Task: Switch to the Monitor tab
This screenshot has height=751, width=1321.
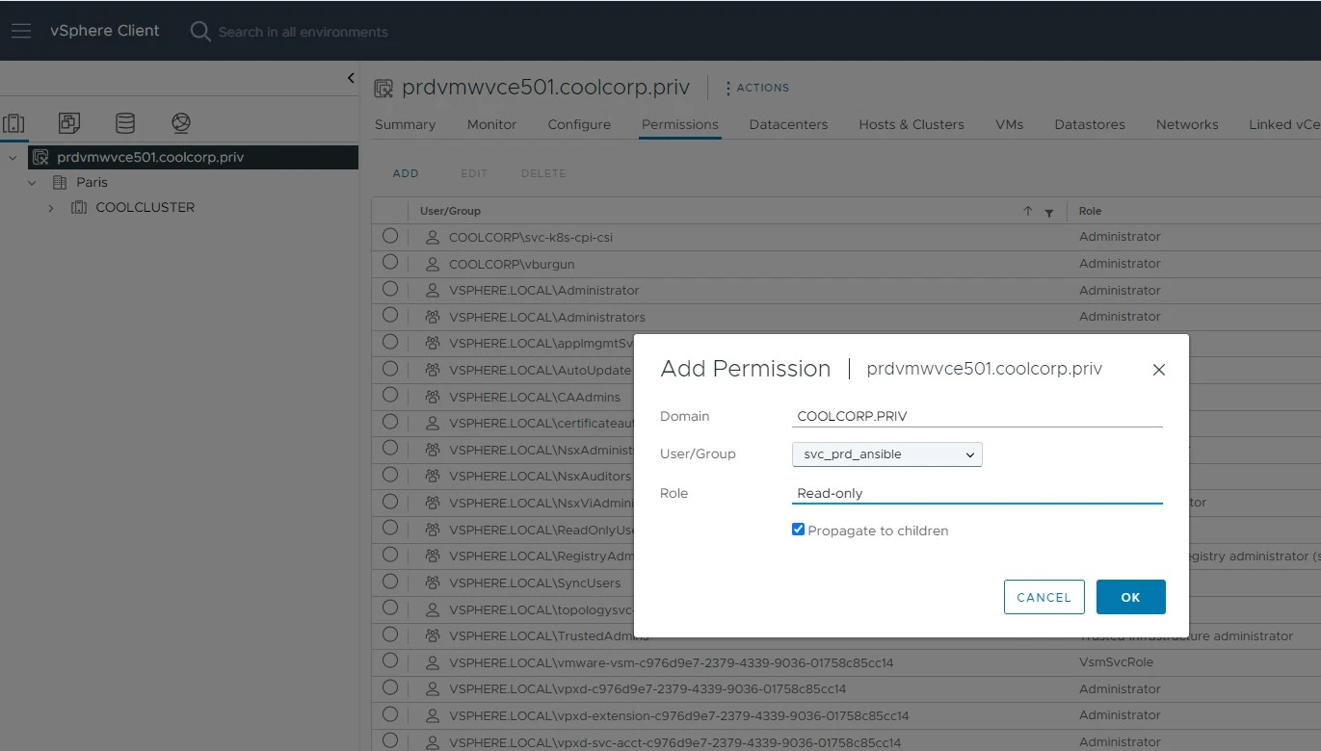Action: click(x=491, y=124)
